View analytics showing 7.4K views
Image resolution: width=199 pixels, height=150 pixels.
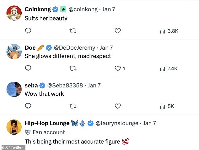pos(169,68)
